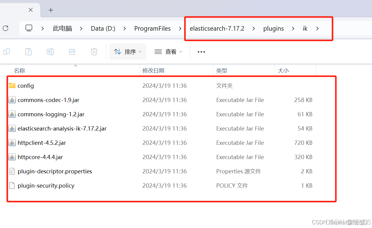Close the current tab with X
This screenshot has width=372, height=228.
31,10
